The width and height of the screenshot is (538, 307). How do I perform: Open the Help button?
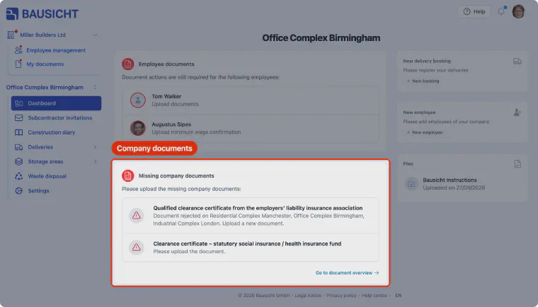pyautogui.click(x=474, y=11)
